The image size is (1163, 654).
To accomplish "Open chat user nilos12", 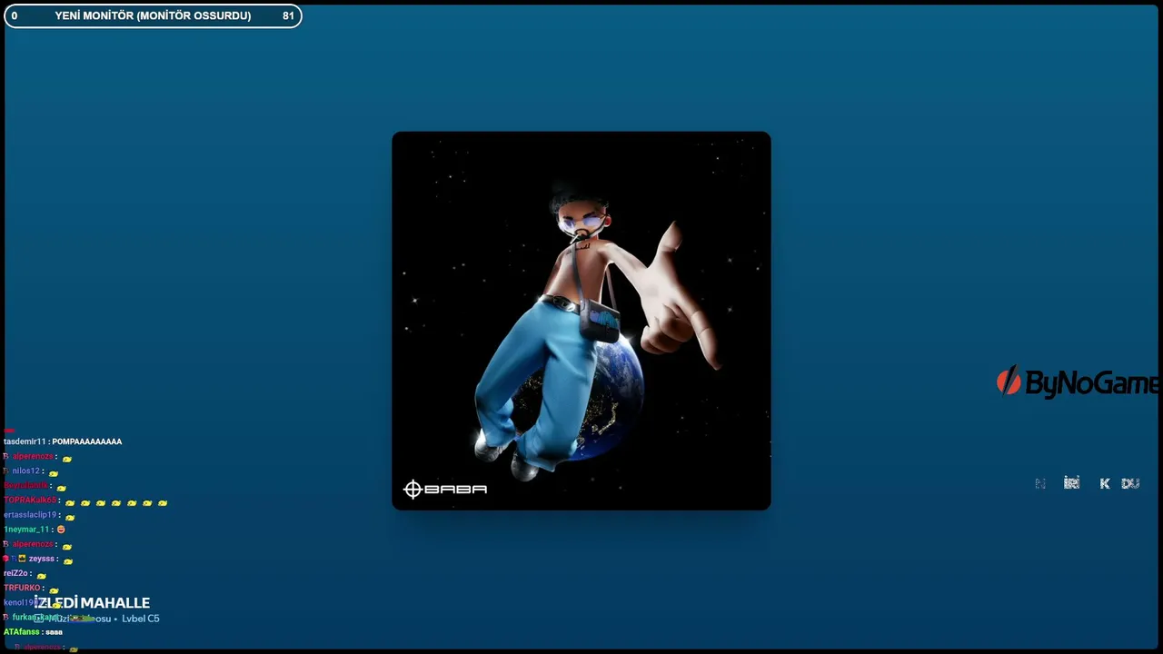I will (x=26, y=471).
